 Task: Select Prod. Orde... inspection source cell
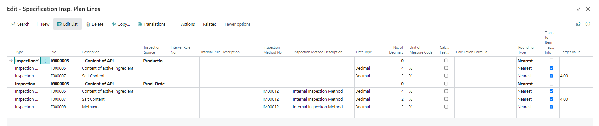[x=156, y=84]
